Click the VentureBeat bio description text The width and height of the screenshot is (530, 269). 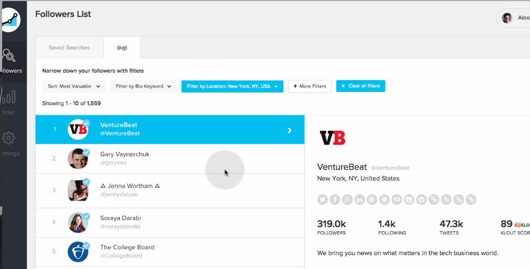(408, 253)
